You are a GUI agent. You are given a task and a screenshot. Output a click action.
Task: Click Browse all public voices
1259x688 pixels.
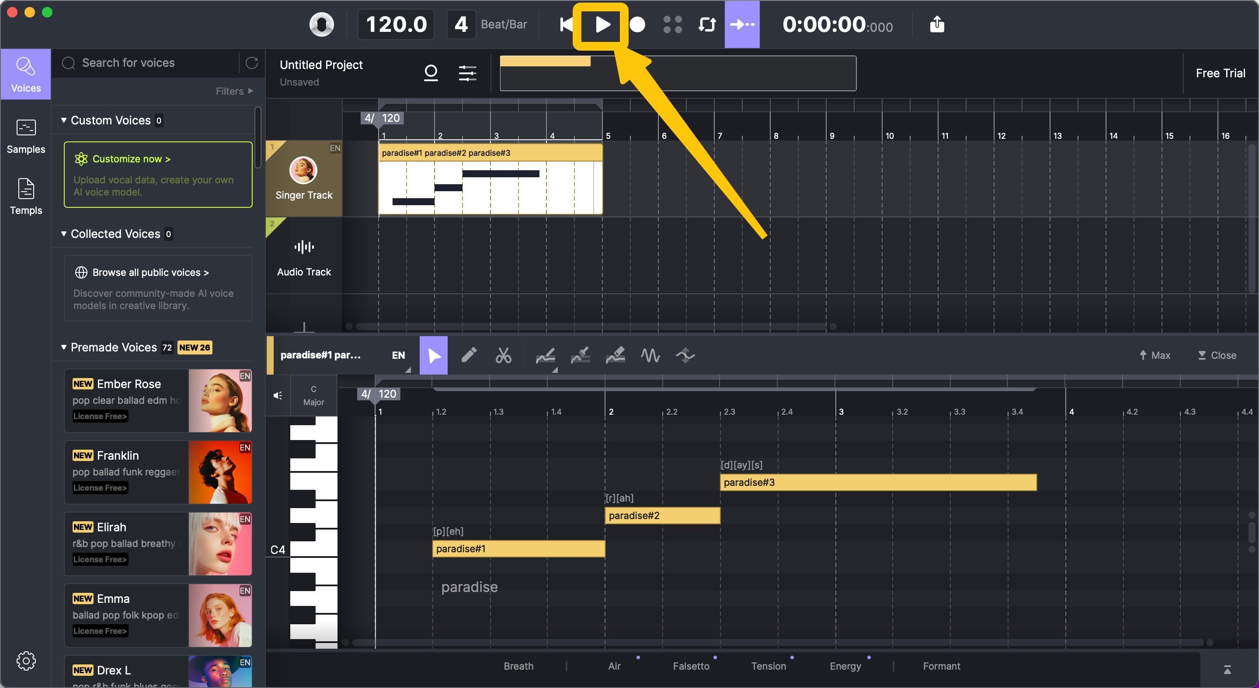pyautogui.click(x=150, y=272)
